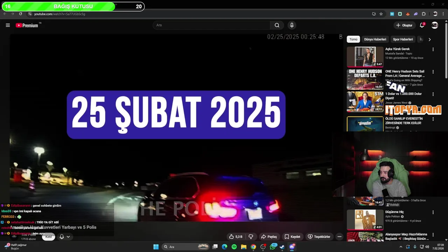This screenshot has height=252, width=448.
Task: Open Alanyaspor Maçı Hazırlıklarına Başladık video
Action: coord(365,237)
